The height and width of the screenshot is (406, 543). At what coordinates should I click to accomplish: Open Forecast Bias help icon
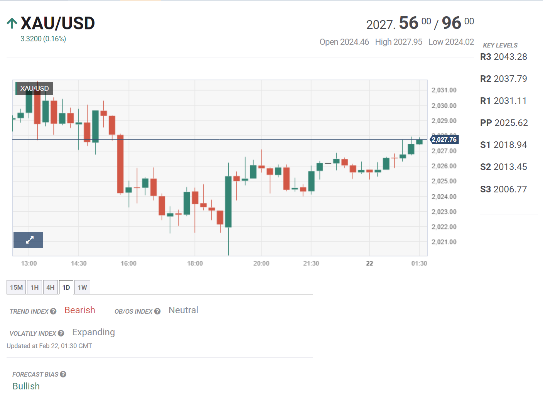pos(63,374)
